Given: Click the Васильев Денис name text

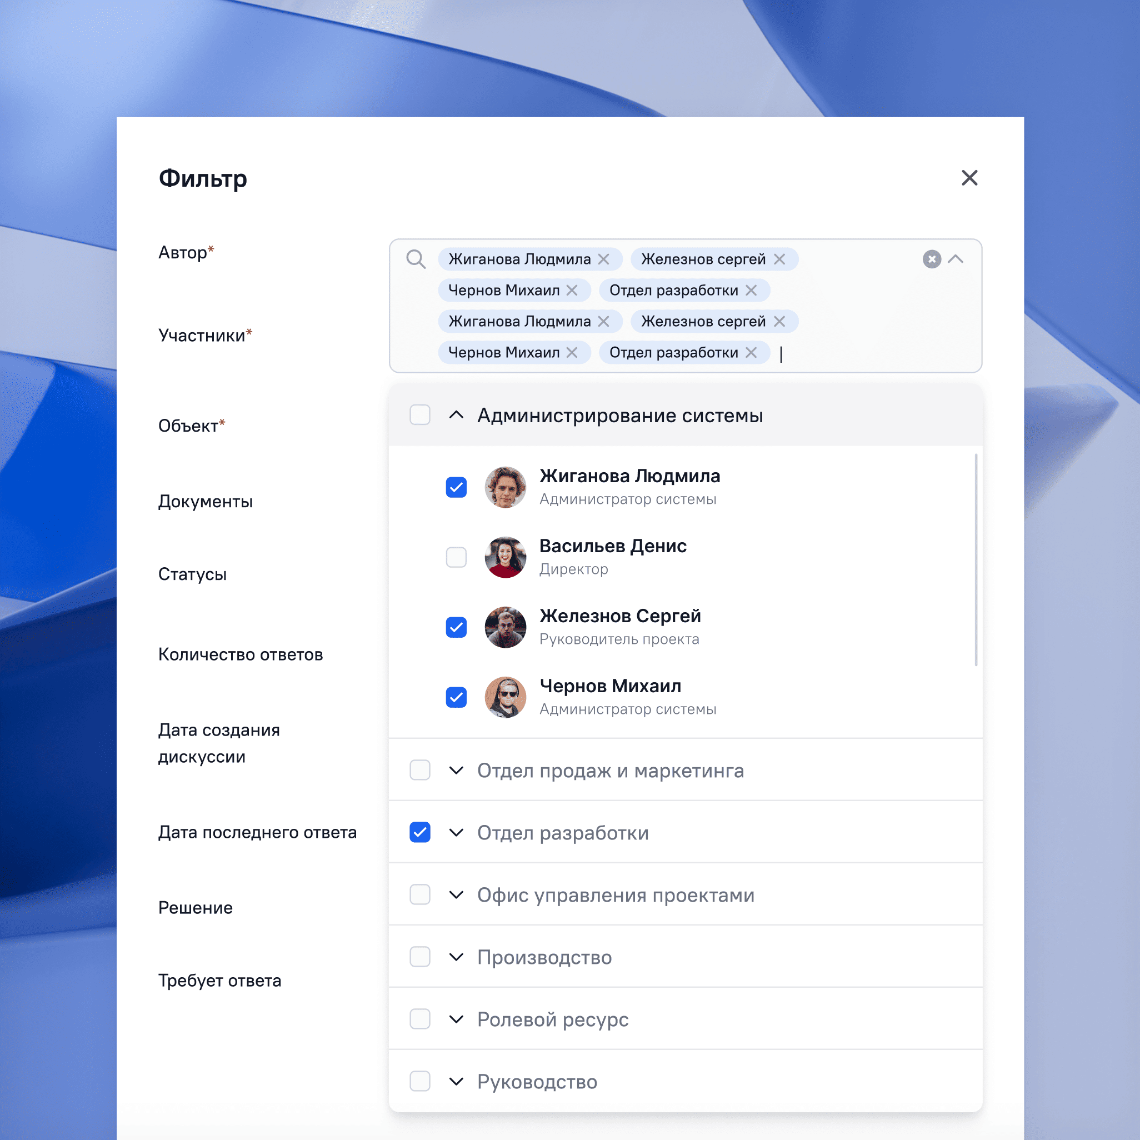Looking at the screenshot, I should [x=613, y=546].
